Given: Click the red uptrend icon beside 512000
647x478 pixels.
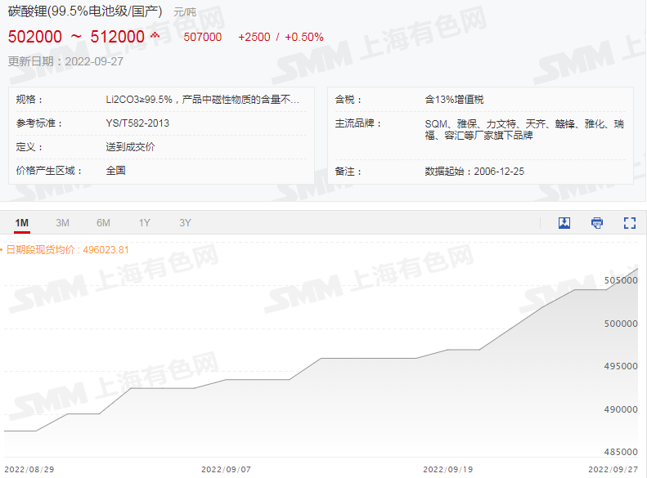Looking at the screenshot, I should [x=155, y=35].
